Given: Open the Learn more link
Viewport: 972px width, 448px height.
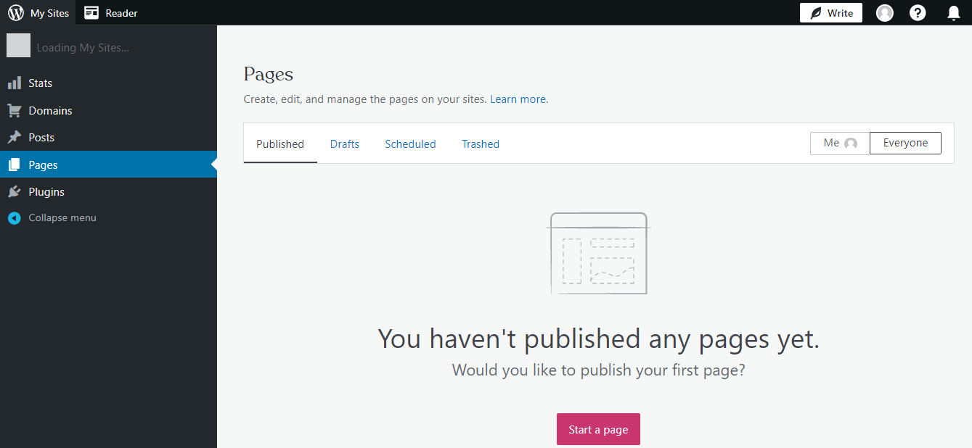Looking at the screenshot, I should click(518, 99).
